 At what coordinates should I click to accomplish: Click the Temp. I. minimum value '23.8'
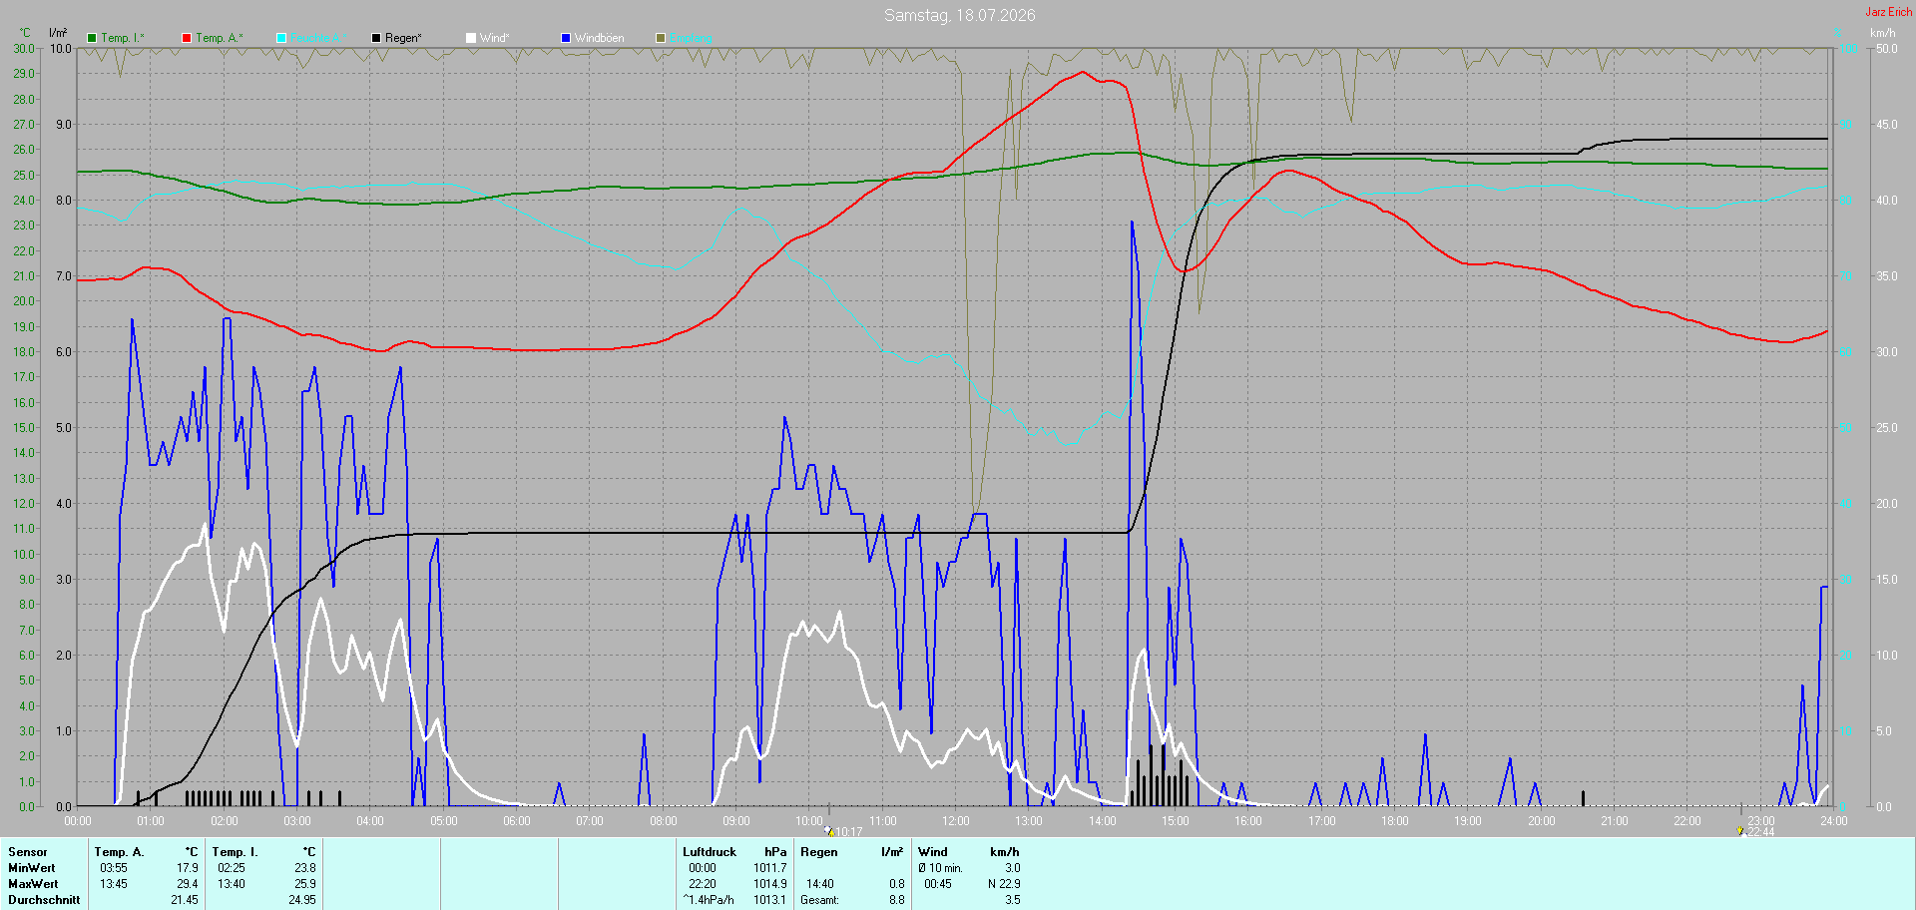point(305,868)
